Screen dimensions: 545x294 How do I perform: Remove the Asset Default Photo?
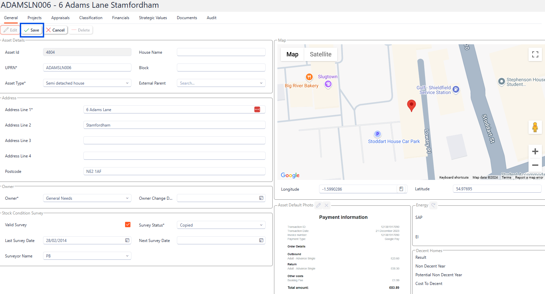click(326, 205)
